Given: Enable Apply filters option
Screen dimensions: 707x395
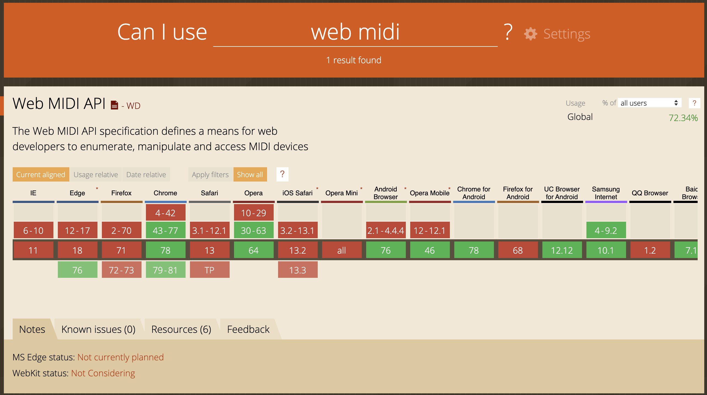Looking at the screenshot, I should (210, 174).
